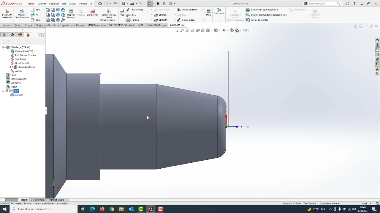Collapse the CAM-Parça (TORNA) tree node
The height and width of the screenshot is (213, 380).
tap(3, 47)
